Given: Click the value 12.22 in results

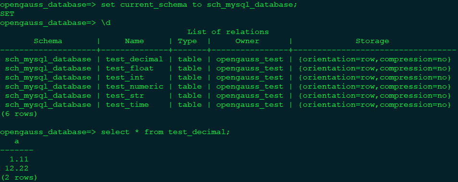Looking at the screenshot, I should tap(17, 168).
